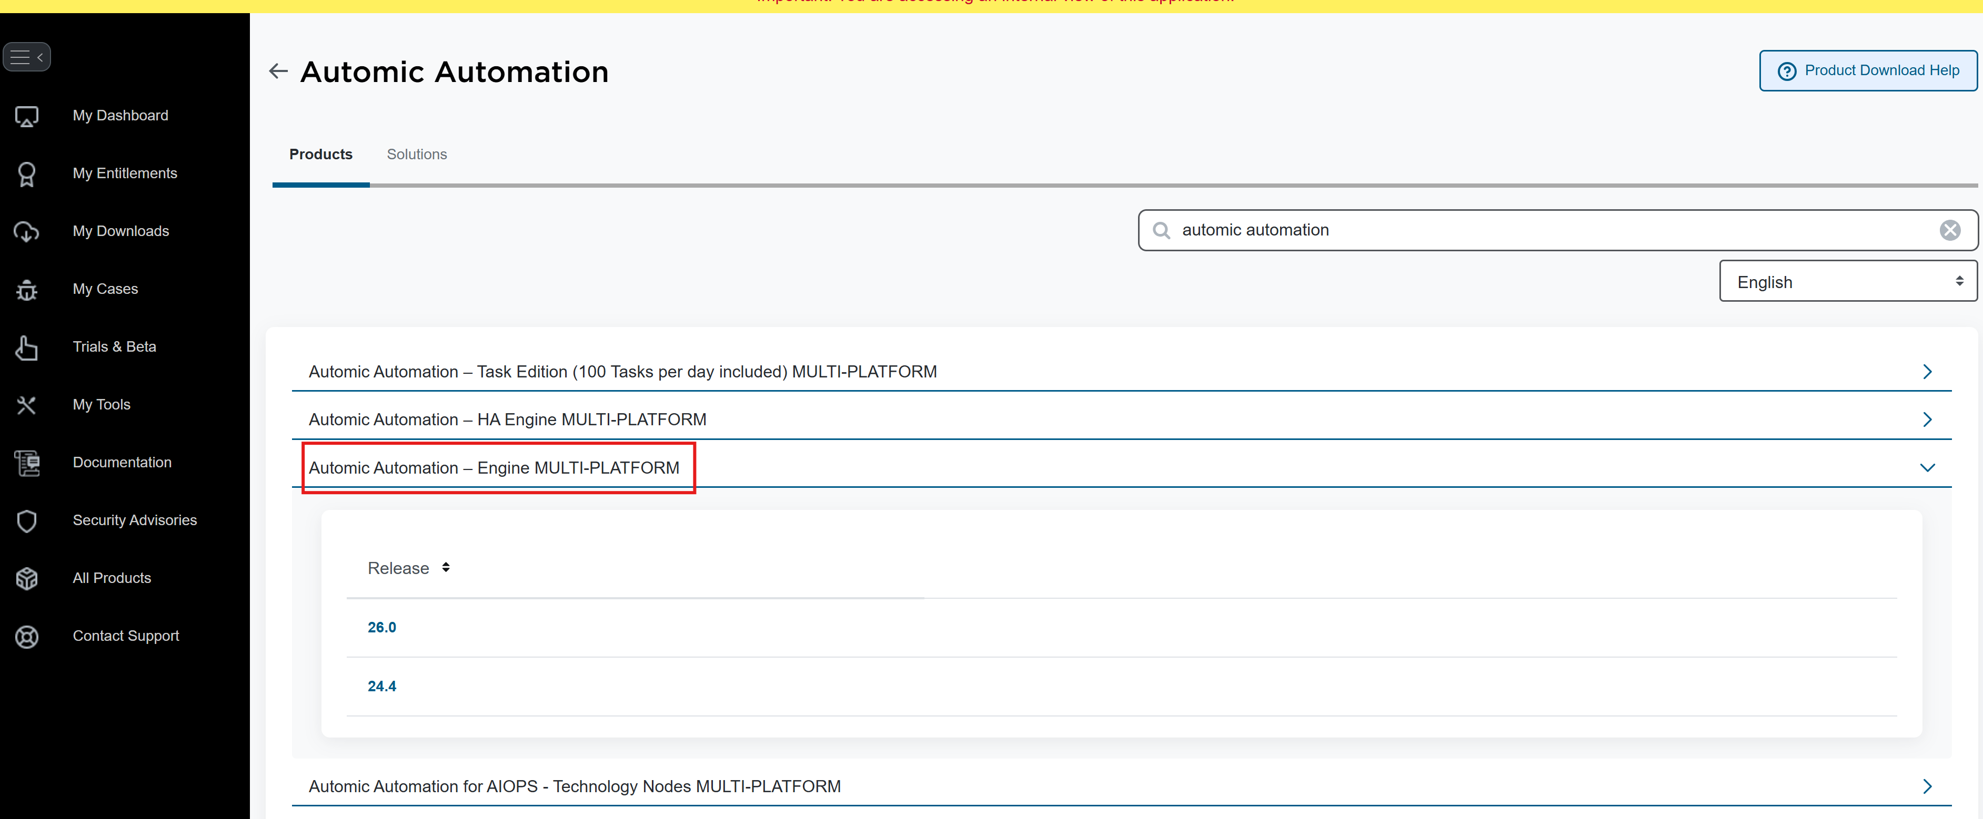The image size is (1983, 819).
Task: Go back using the arrow beside Automic Automation
Action: click(x=279, y=71)
